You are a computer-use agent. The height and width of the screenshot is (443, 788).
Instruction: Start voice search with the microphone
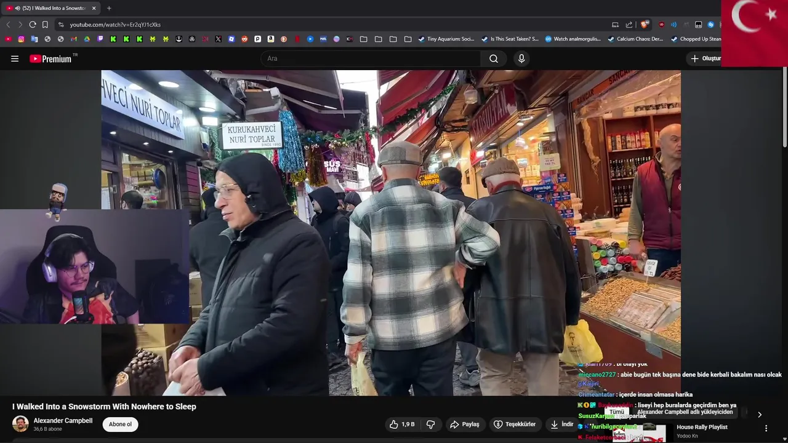click(521, 58)
